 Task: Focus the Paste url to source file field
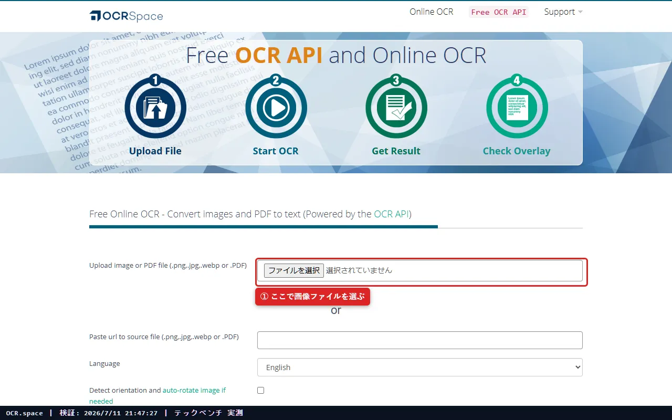coord(420,340)
